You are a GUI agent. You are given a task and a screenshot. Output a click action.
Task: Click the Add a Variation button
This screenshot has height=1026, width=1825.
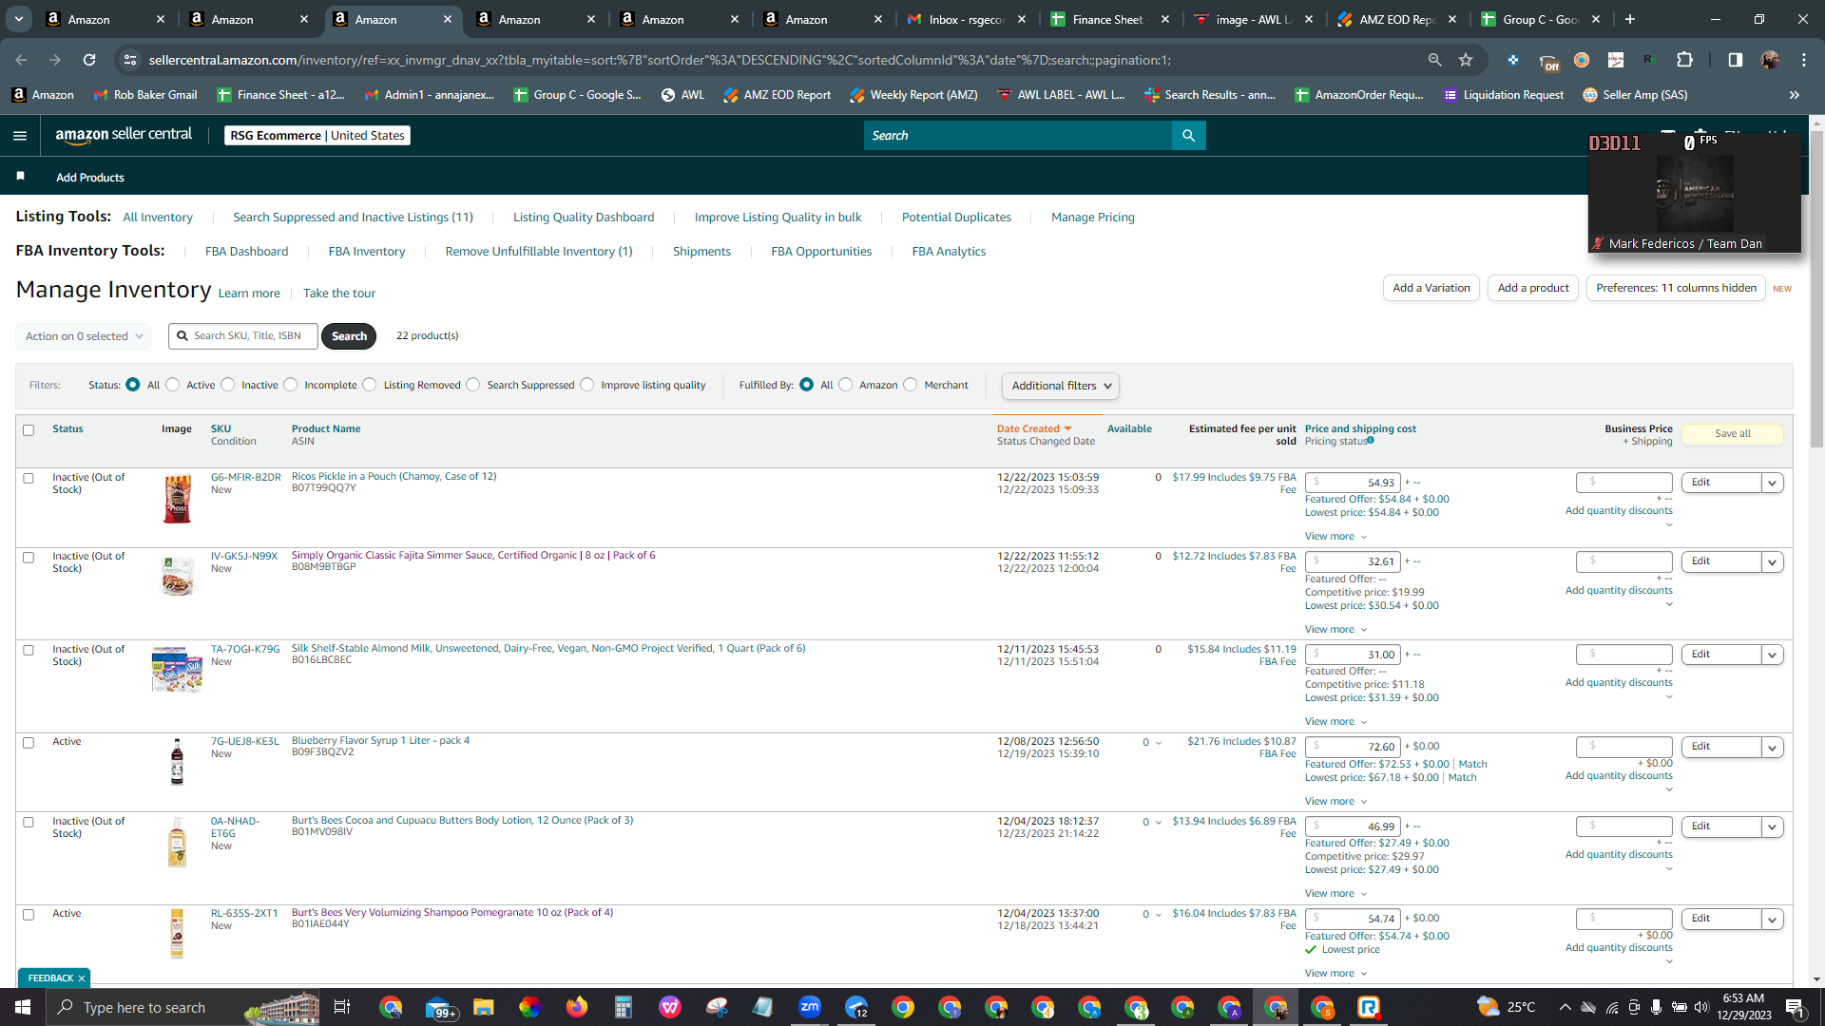tap(1431, 288)
